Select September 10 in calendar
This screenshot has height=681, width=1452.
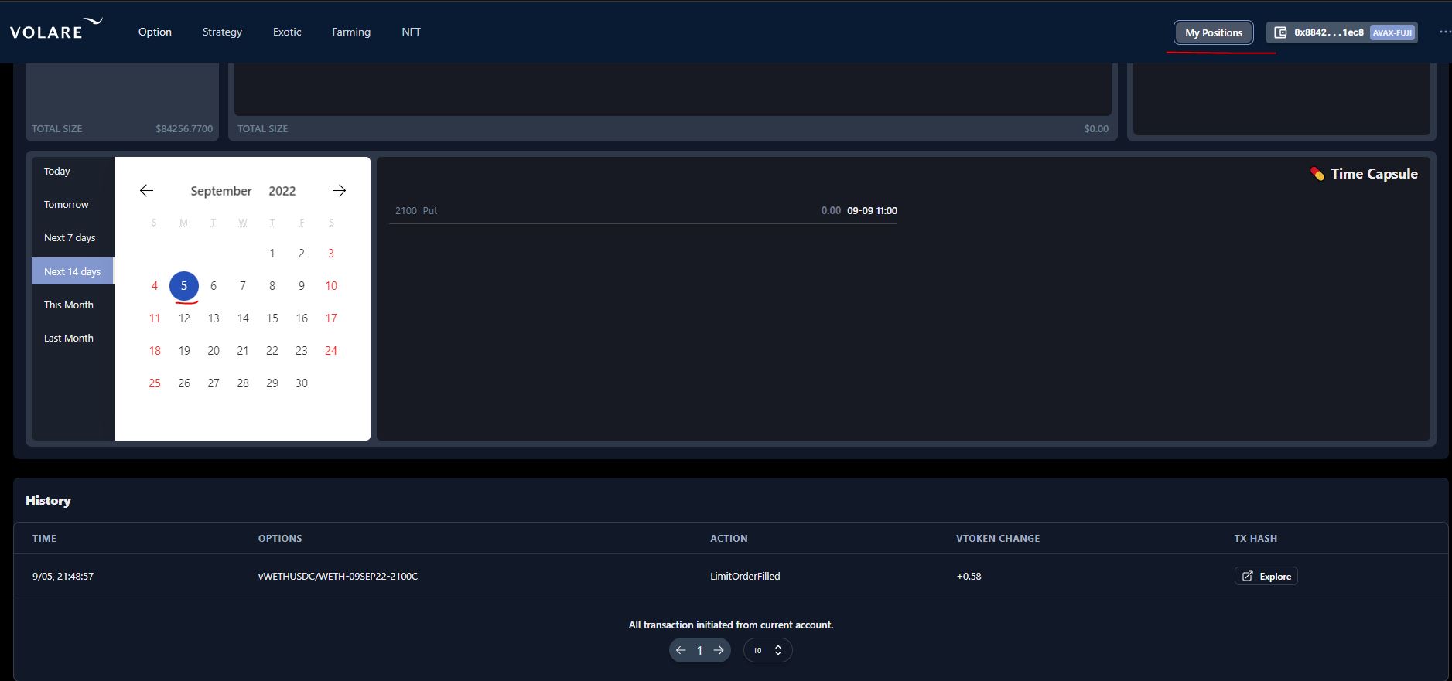(x=331, y=286)
